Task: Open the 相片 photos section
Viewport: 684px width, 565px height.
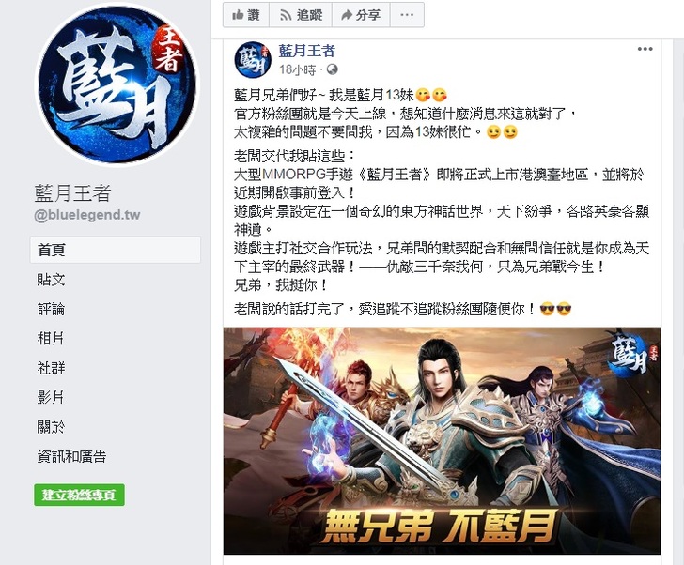Action: pyautogui.click(x=51, y=339)
